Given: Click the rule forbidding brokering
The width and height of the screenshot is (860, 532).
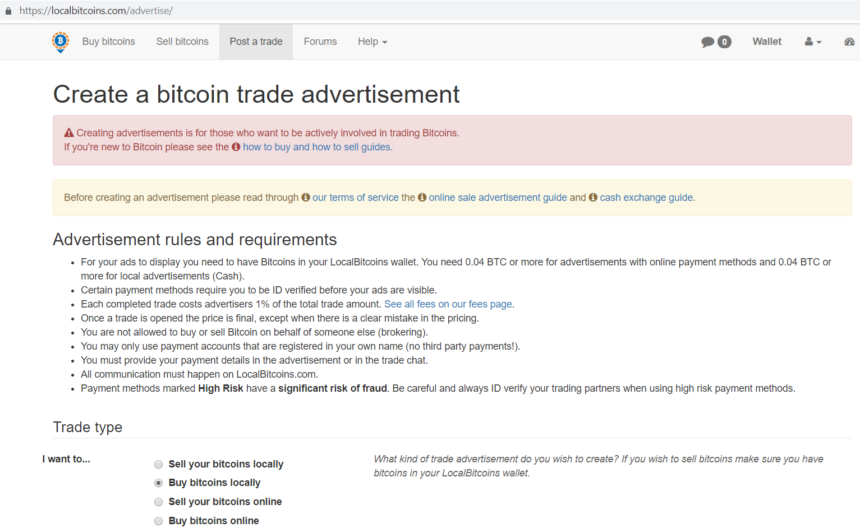Looking at the screenshot, I should 254,332.
